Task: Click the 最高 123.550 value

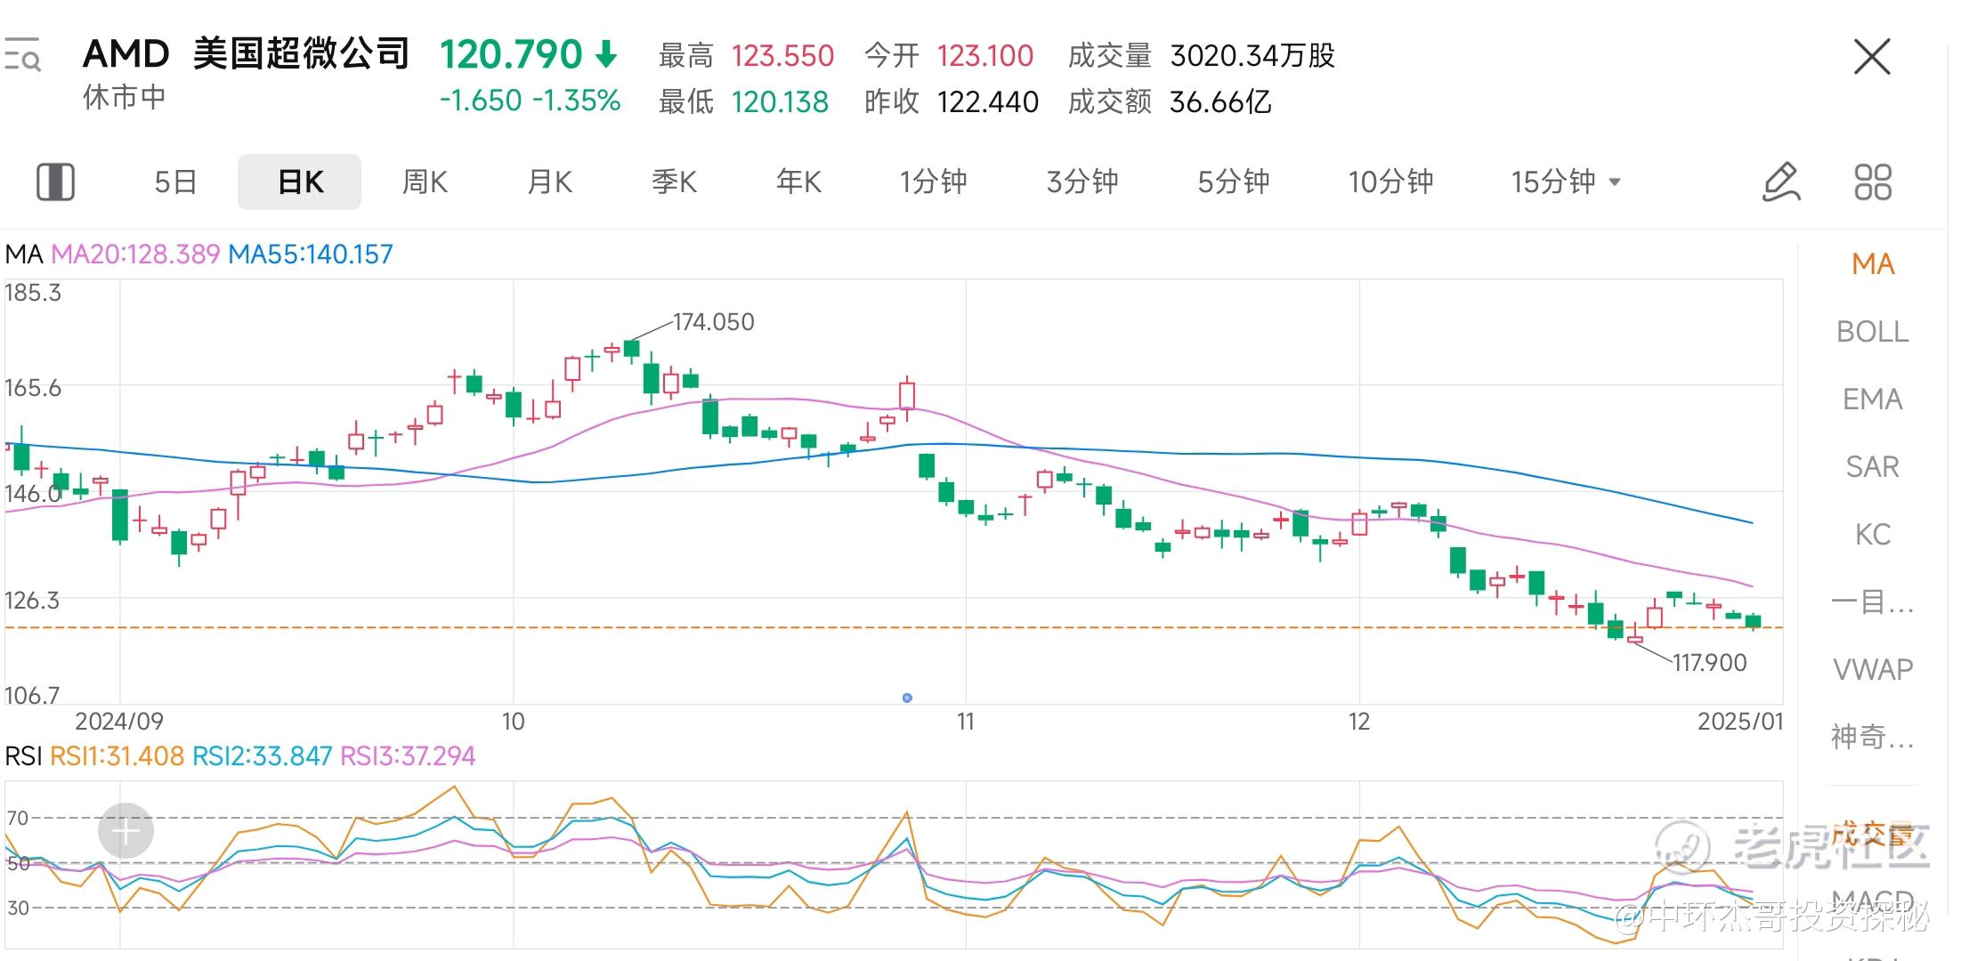Action: 782,56
